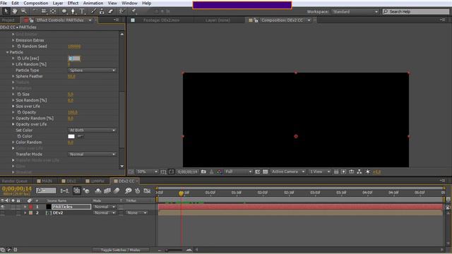The width and height of the screenshot is (452, 254).
Task: Click the motion blur enable icon
Action: [x=117, y=190]
